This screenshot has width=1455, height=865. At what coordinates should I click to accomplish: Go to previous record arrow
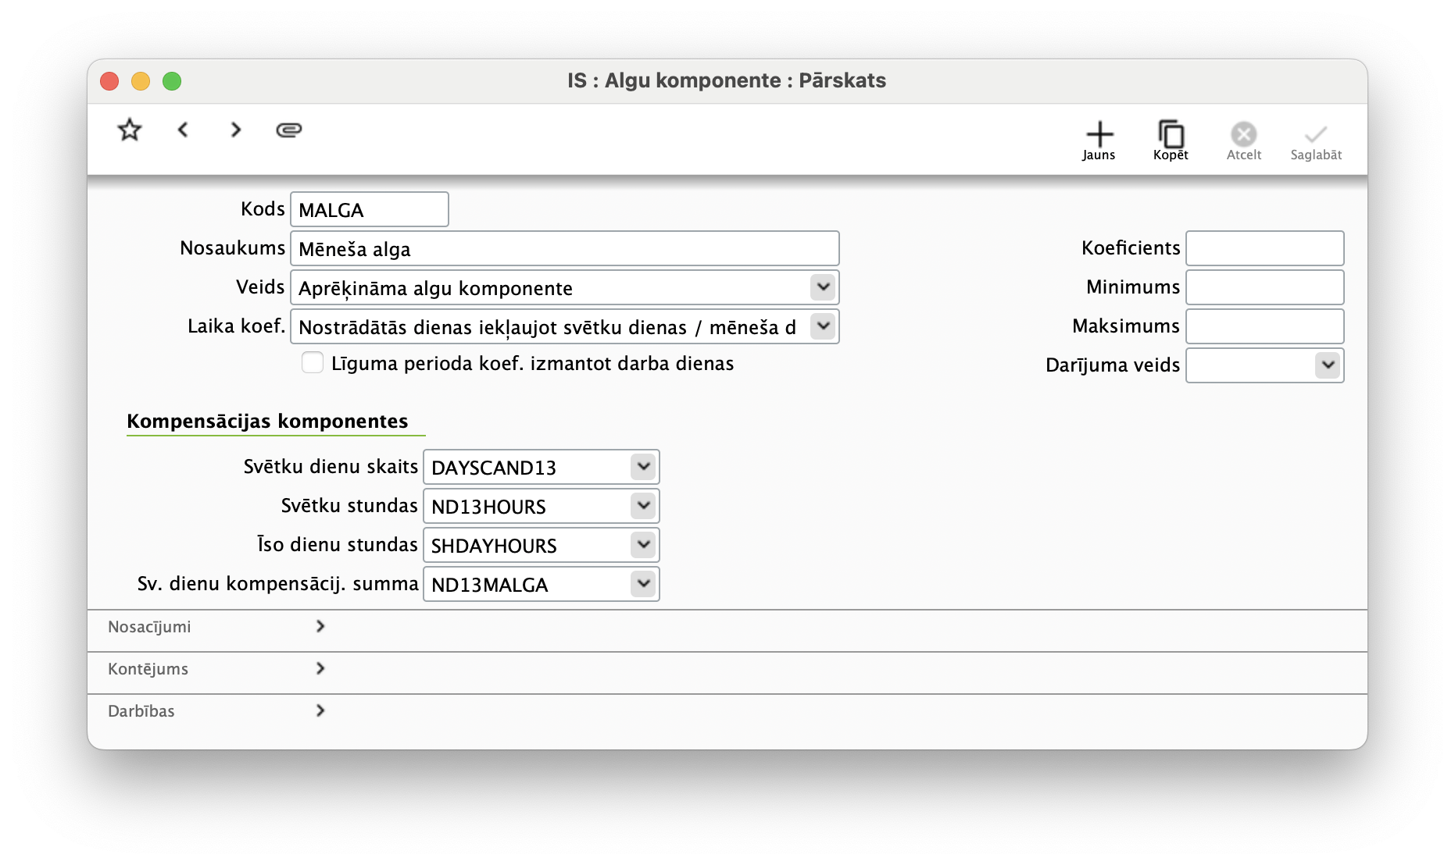pyautogui.click(x=183, y=130)
